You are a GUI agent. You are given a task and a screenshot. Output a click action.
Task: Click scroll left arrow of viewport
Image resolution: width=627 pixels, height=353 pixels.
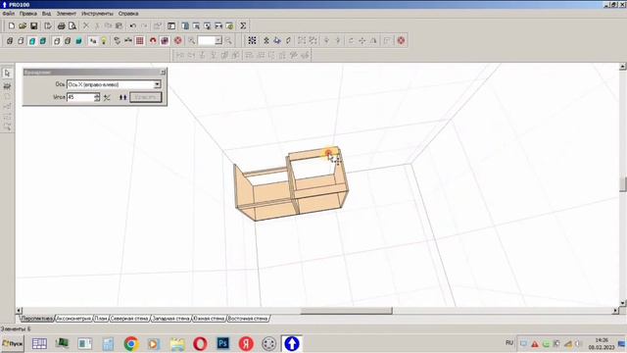pyautogui.click(x=20, y=311)
